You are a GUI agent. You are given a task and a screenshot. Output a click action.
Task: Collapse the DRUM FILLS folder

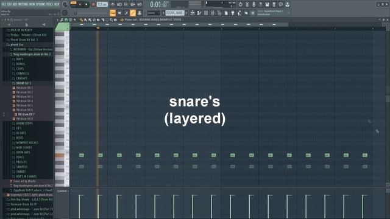point(24,83)
